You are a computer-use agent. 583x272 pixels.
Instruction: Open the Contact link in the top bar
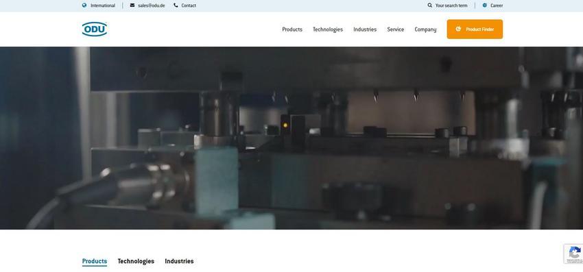pos(189,5)
